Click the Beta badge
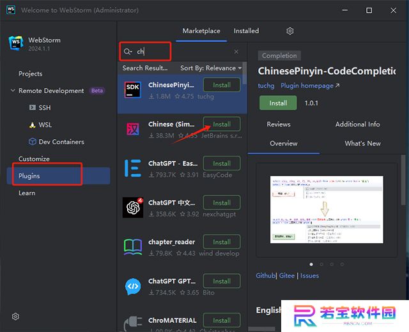This screenshot has width=409, height=332. [97, 91]
